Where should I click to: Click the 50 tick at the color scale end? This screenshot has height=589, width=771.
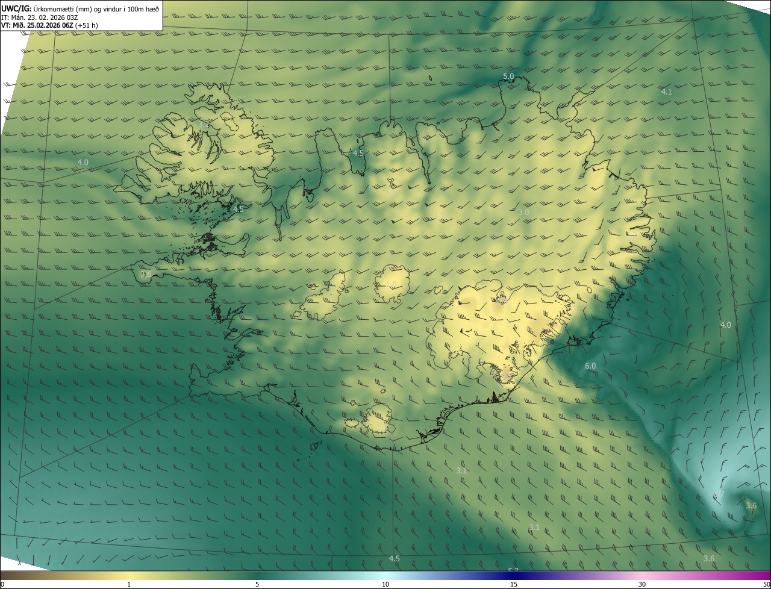click(766, 584)
